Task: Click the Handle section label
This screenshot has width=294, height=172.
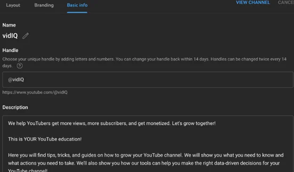Action: click(x=10, y=50)
